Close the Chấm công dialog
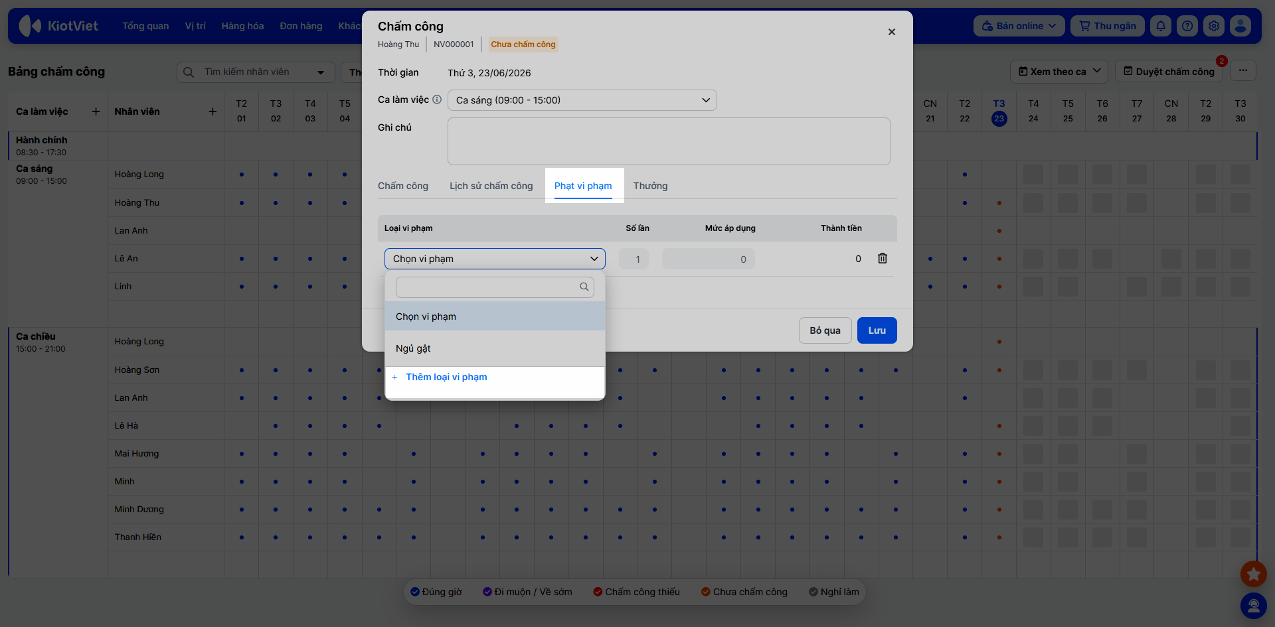 pos(892,32)
